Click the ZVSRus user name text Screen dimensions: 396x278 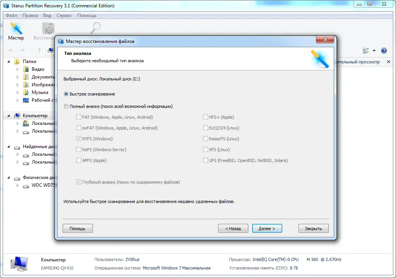132,259
